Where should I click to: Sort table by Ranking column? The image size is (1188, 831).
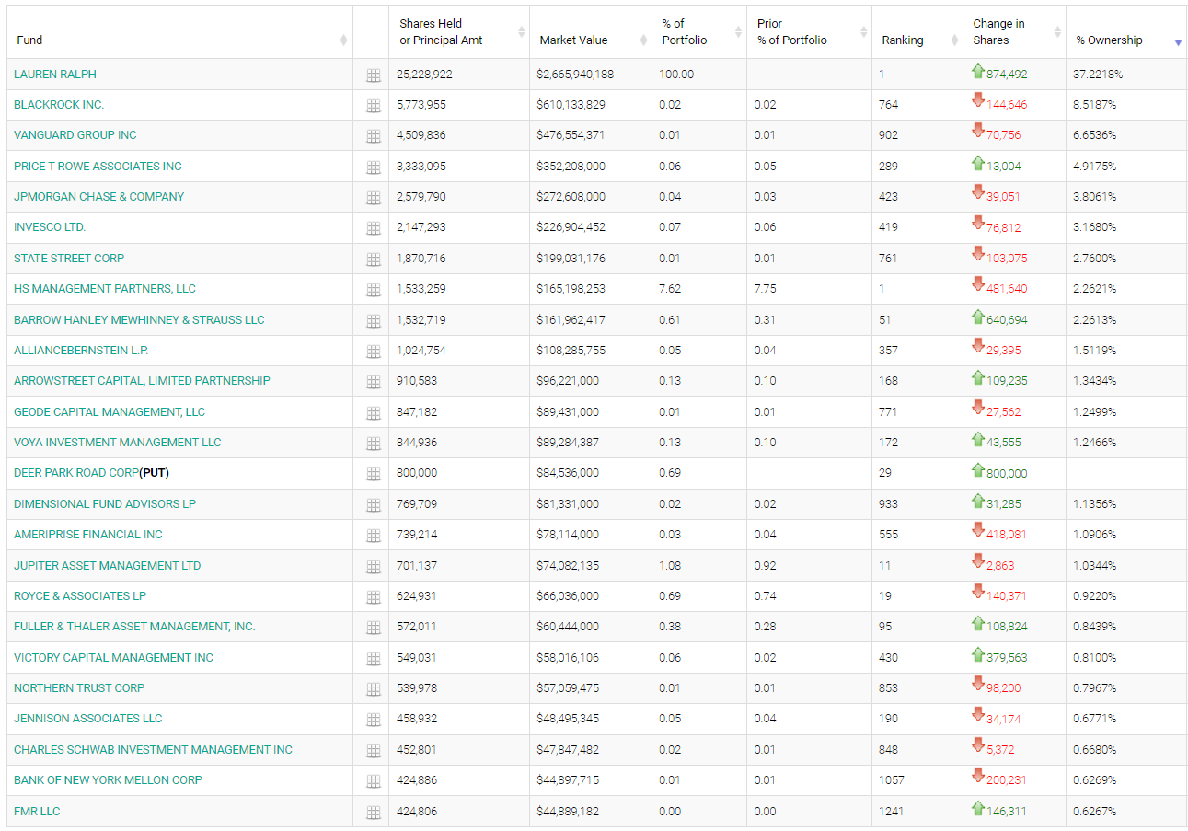click(x=917, y=32)
